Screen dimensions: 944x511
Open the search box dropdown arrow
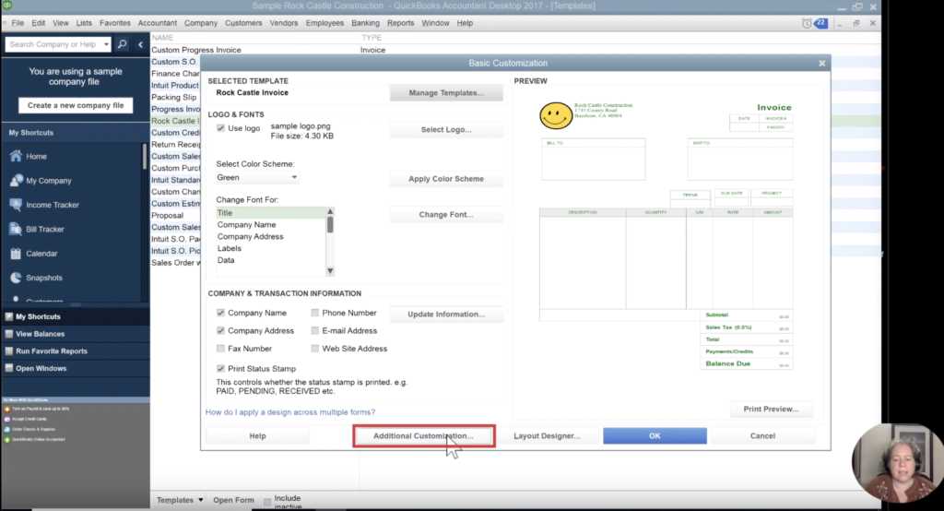coord(106,44)
